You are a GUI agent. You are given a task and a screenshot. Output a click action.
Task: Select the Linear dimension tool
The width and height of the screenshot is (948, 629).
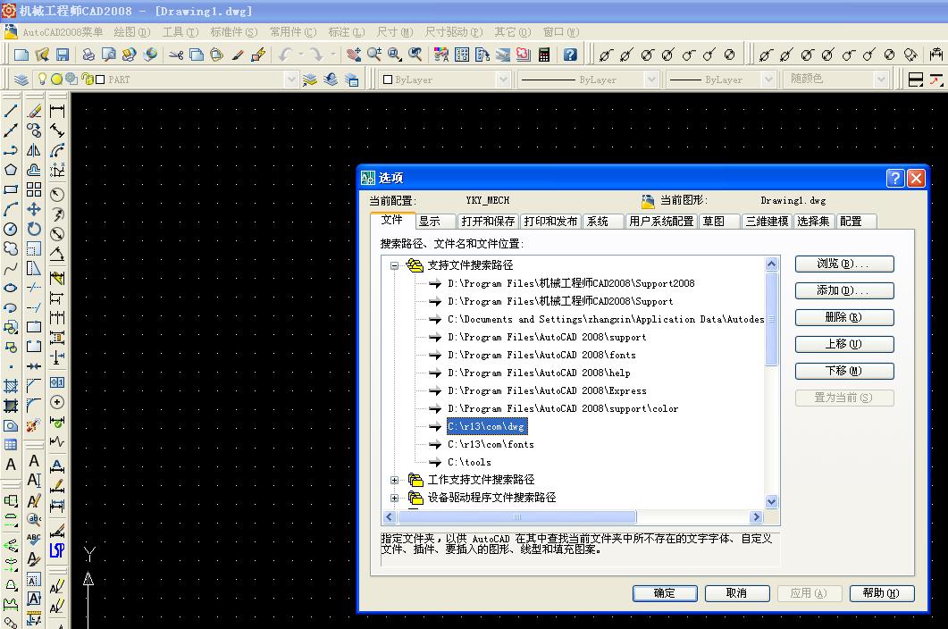(x=57, y=111)
